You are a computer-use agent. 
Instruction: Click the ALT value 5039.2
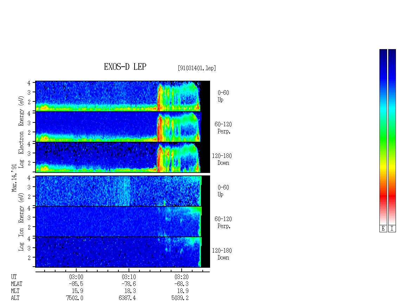point(180,298)
